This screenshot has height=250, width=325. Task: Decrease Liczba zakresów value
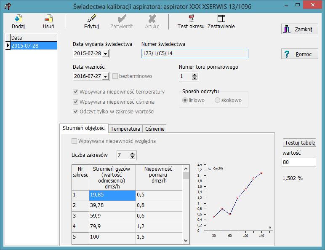click(x=132, y=157)
